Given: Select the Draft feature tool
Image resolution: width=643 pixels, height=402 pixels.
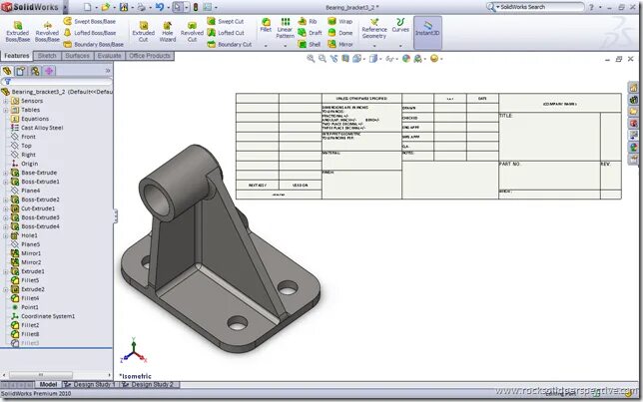Looking at the screenshot, I should coord(310,32).
